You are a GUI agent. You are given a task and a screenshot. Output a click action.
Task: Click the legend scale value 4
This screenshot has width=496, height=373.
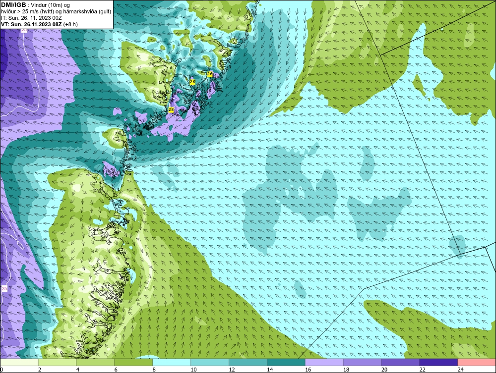coord(78,370)
